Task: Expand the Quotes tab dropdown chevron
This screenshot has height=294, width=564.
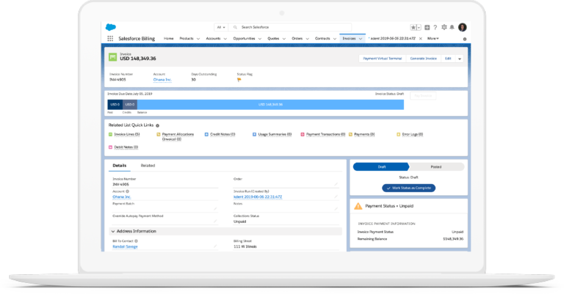Action: pyautogui.click(x=283, y=39)
